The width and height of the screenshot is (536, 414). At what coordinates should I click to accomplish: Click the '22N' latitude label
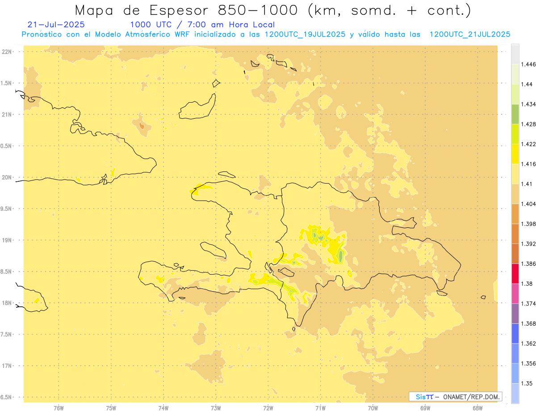pos(7,52)
